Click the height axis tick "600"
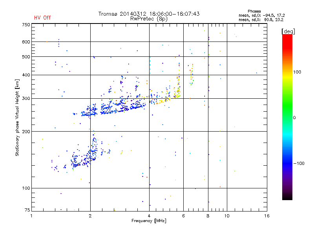Screen dimensions: 314x235 tap(26, 42)
